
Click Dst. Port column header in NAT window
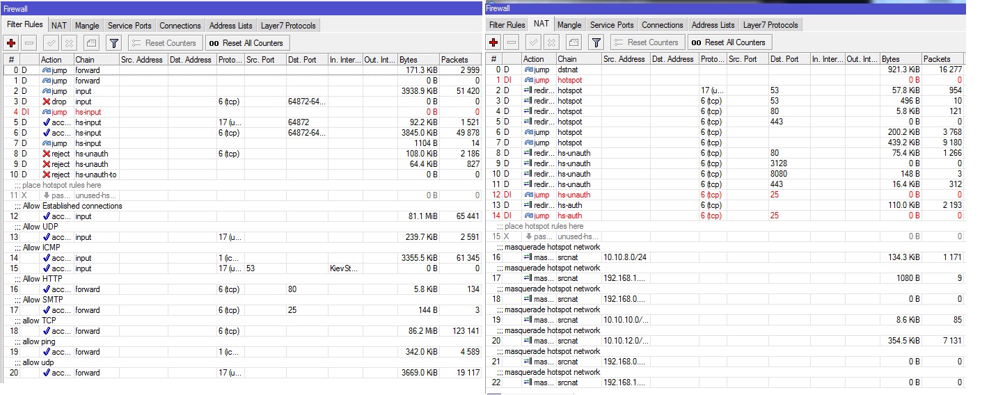[x=789, y=59]
